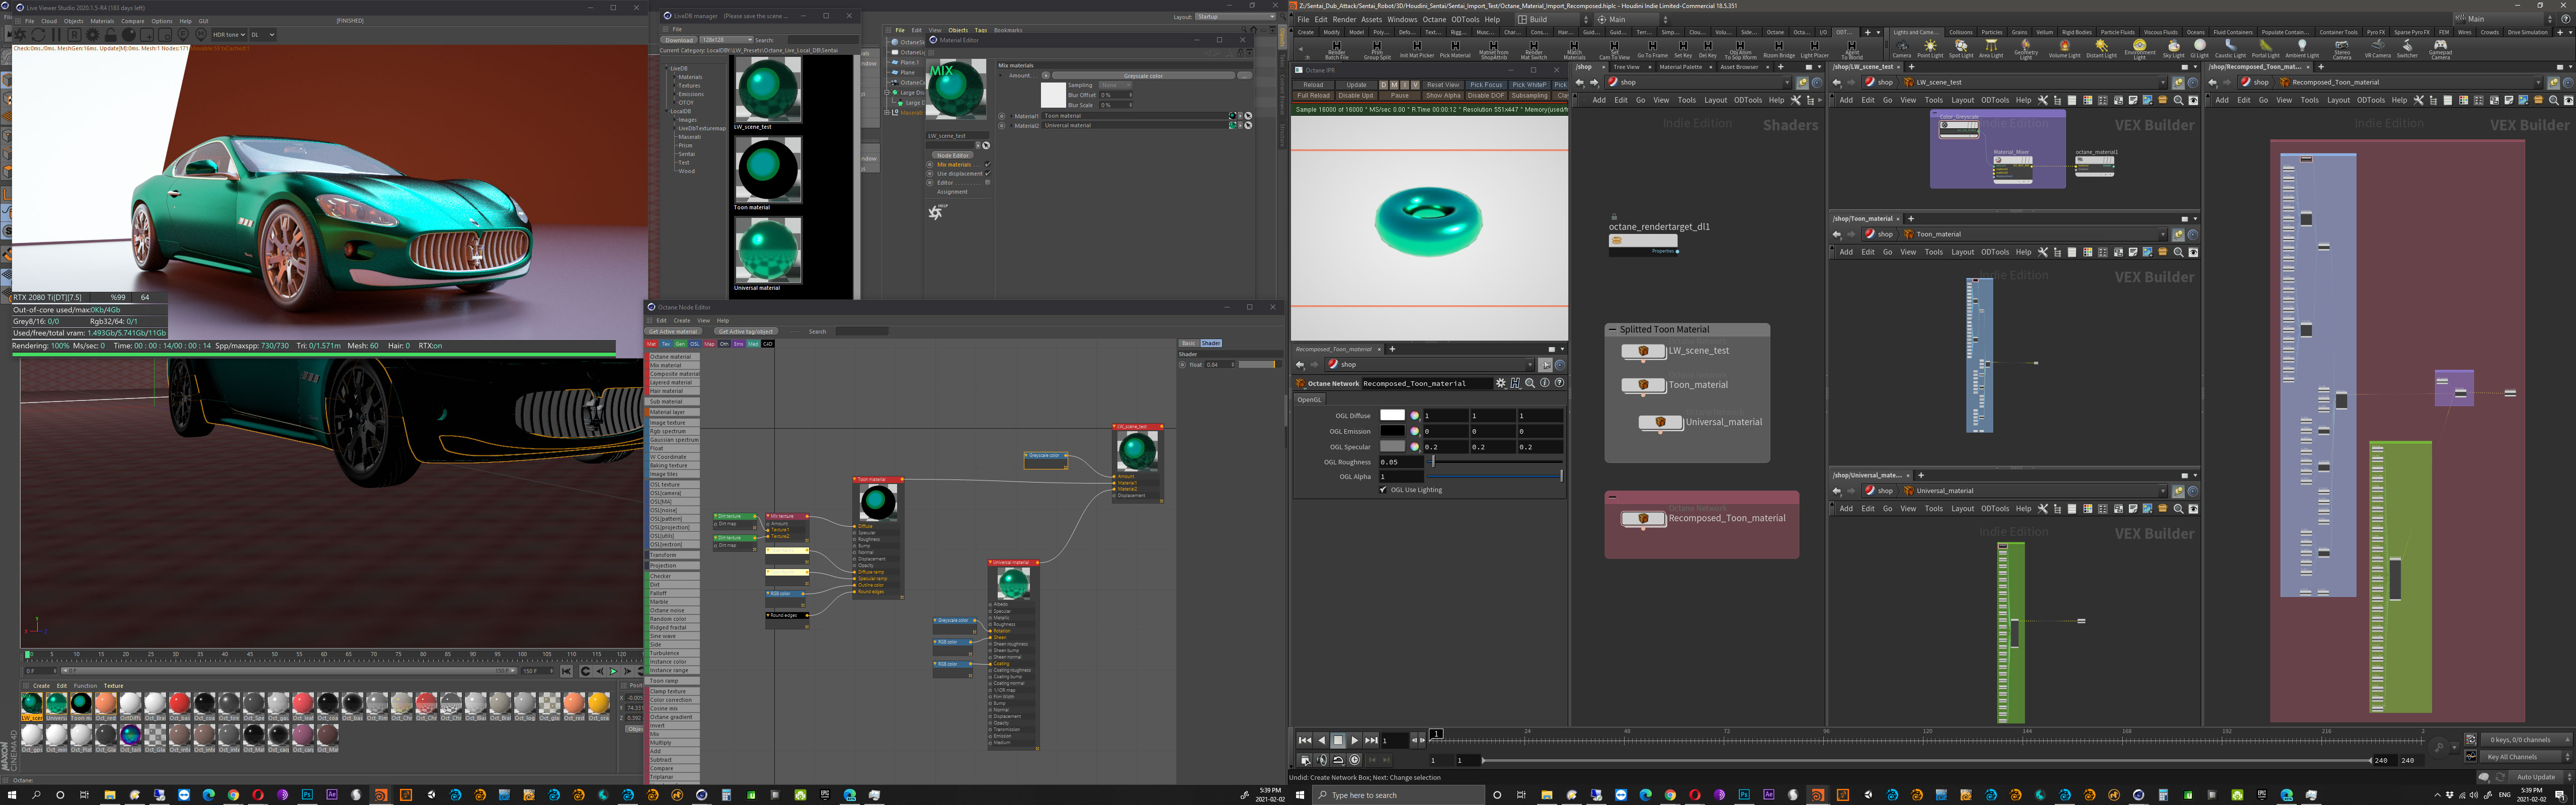Viewport: 2576px width, 805px height.
Task: Toggle the OGL Use Lighting checkbox
Action: 1384,490
